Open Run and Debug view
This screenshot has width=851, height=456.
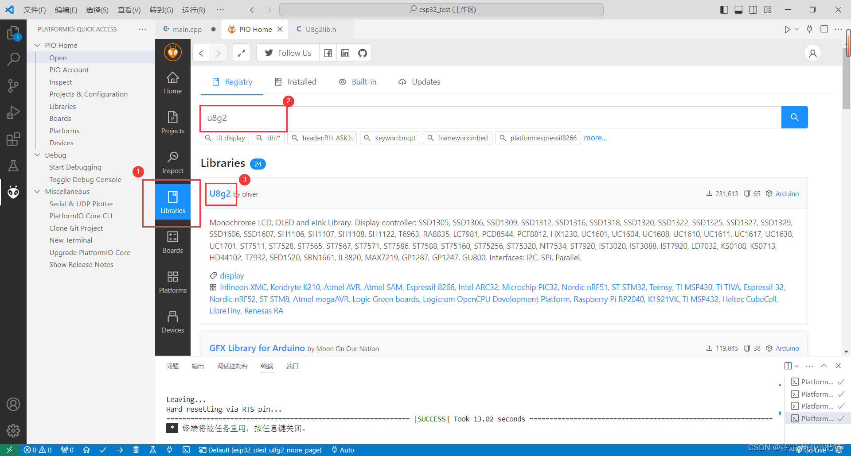tap(13, 112)
